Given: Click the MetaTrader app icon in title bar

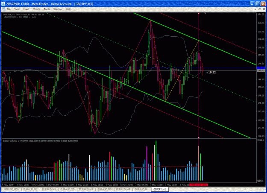Looking at the screenshot, I should [x=3, y=4].
